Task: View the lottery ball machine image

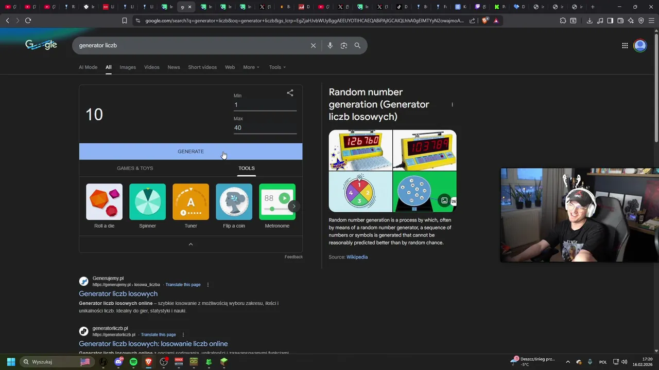Action: tap(425, 192)
